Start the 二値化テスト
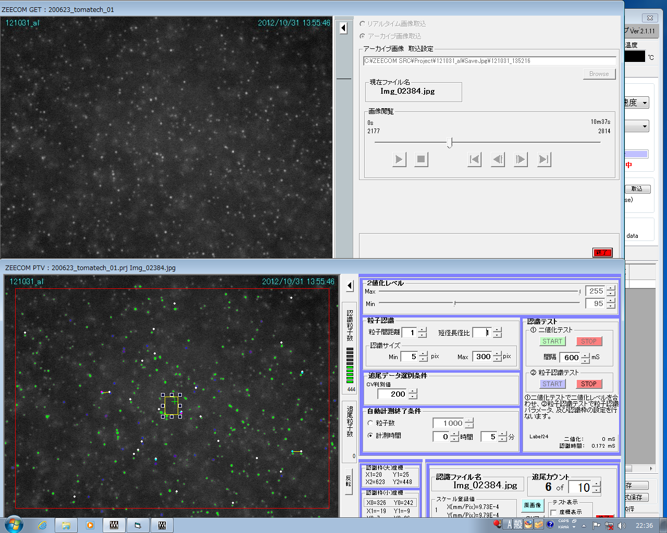 pyautogui.click(x=552, y=341)
